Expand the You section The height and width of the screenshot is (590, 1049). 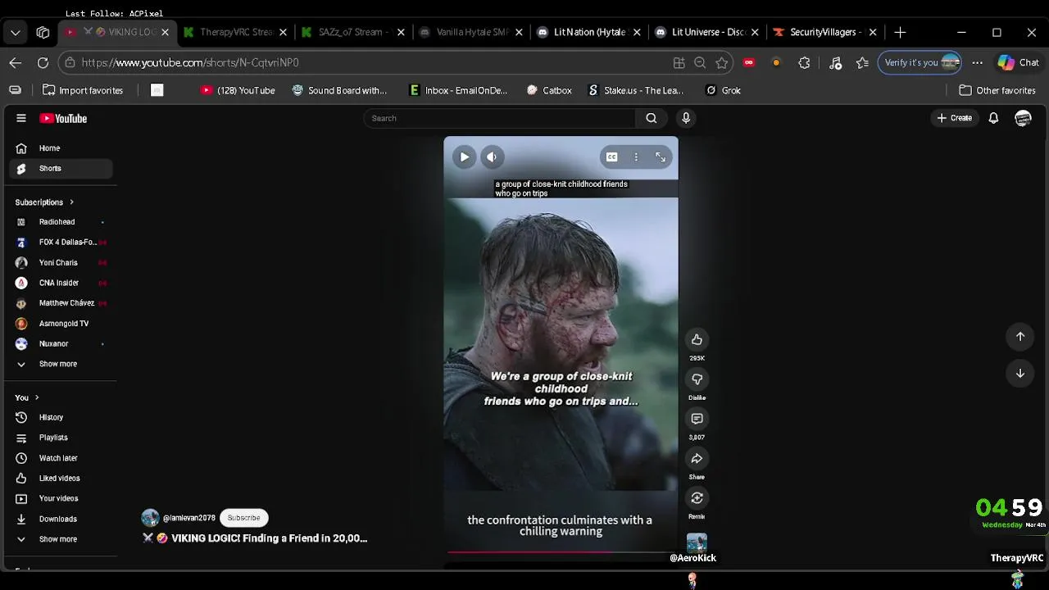27,397
